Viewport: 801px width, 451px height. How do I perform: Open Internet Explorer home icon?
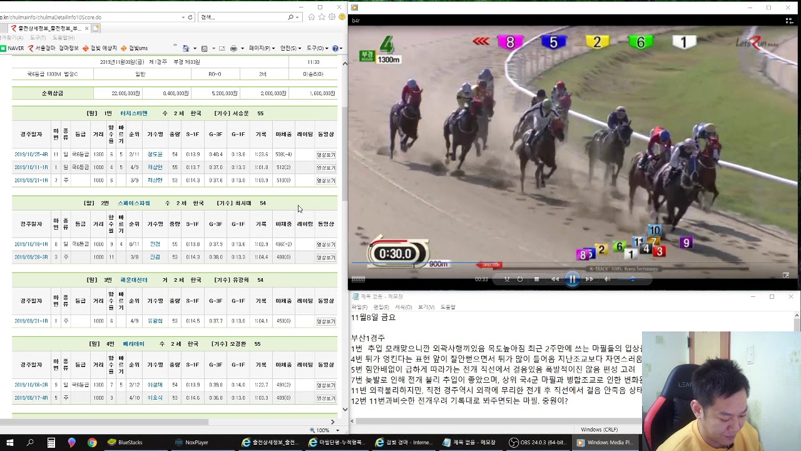(x=312, y=17)
